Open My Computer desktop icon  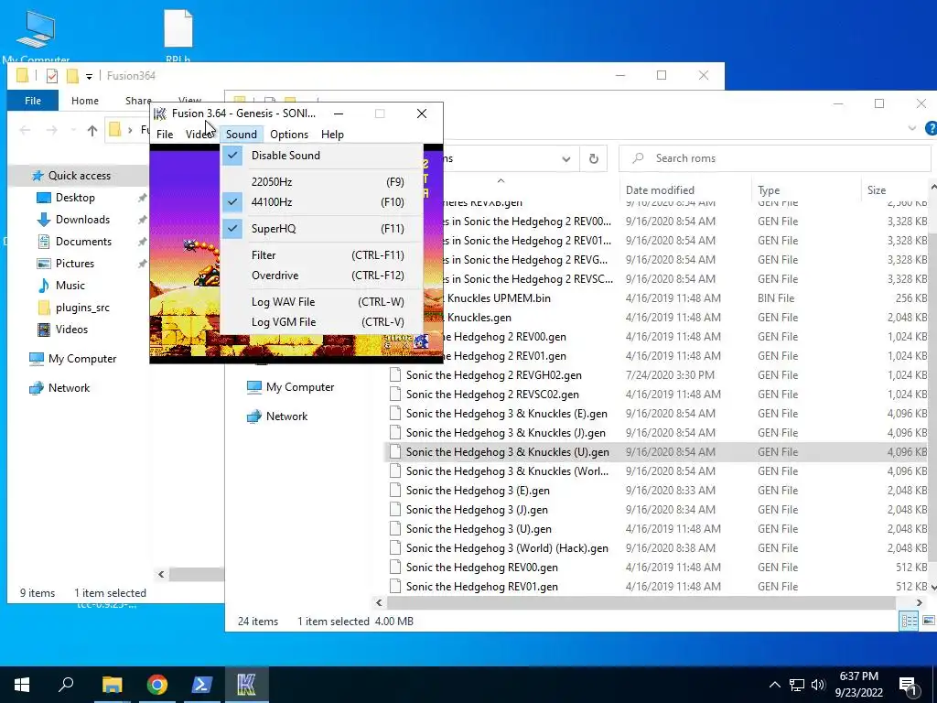coord(36,35)
